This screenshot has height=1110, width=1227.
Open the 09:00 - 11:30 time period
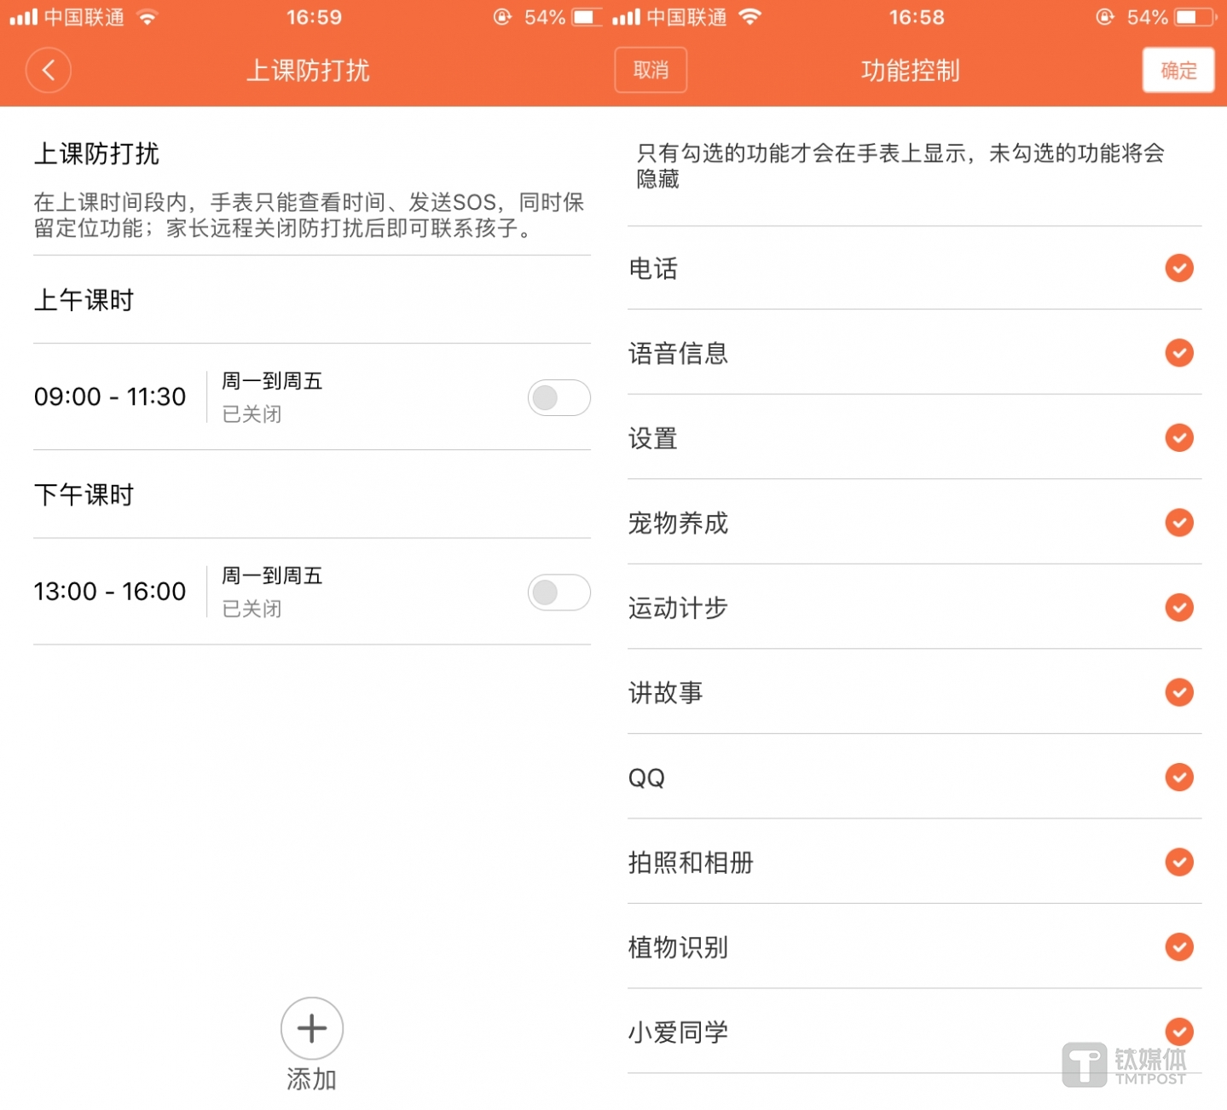point(109,397)
